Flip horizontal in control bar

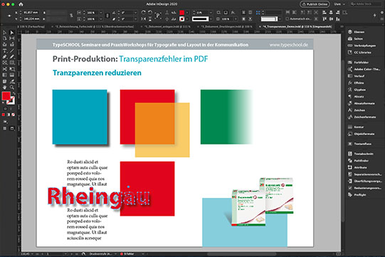(144, 19)
